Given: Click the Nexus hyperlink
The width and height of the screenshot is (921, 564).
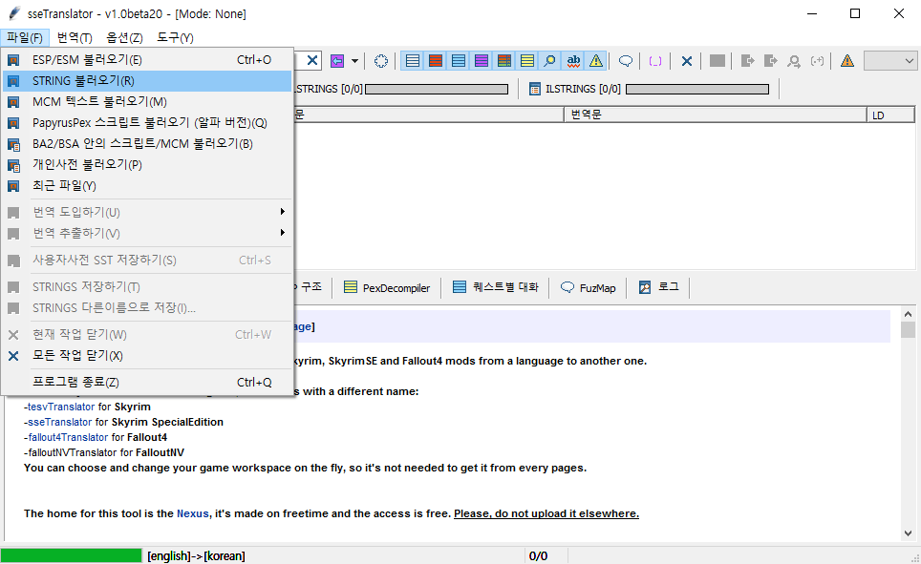Looking at the screenshot, I should click(x=190, y=512).
